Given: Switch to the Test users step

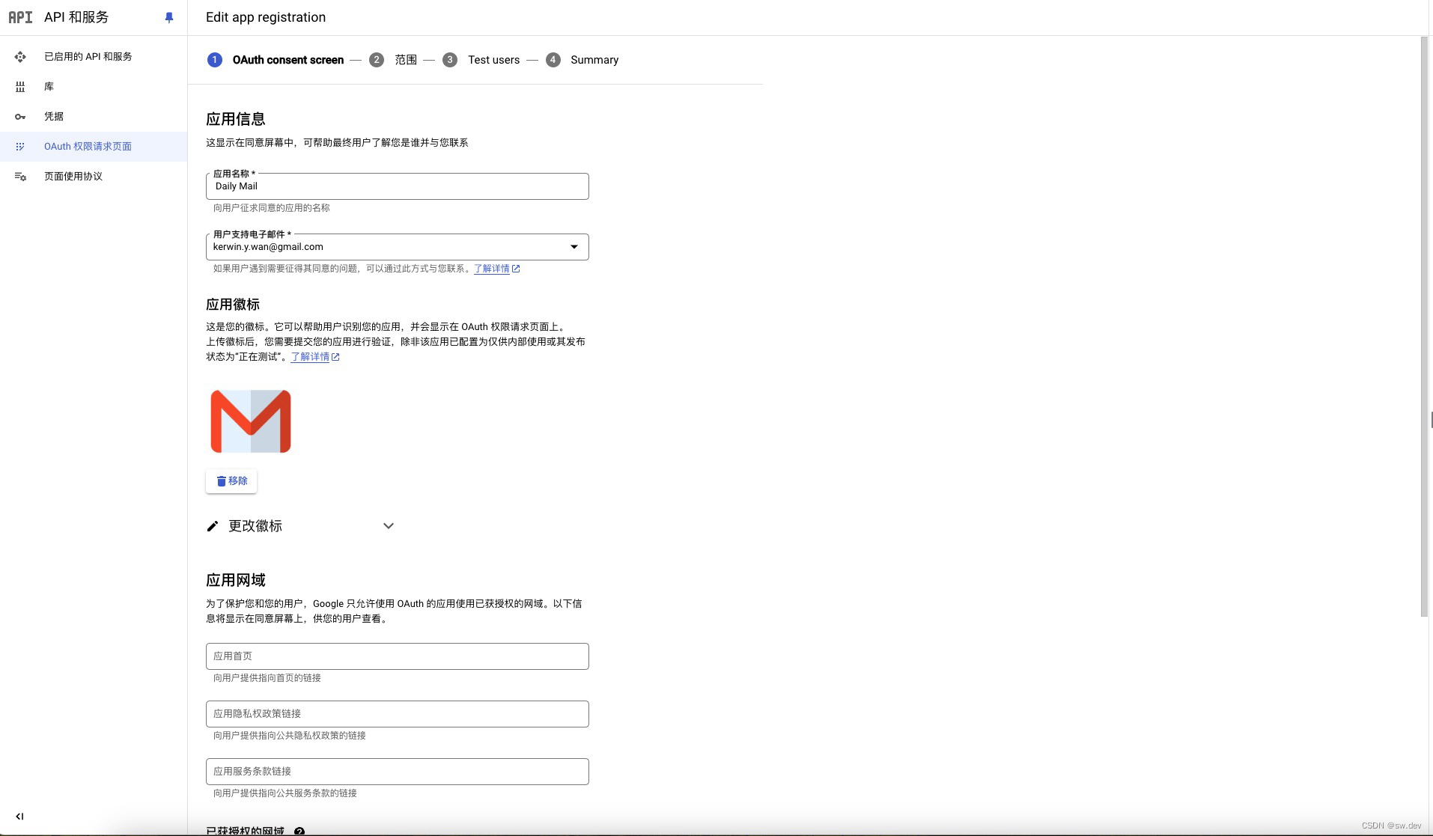Looking at the screenshot, I should click(x=493, y=60).
